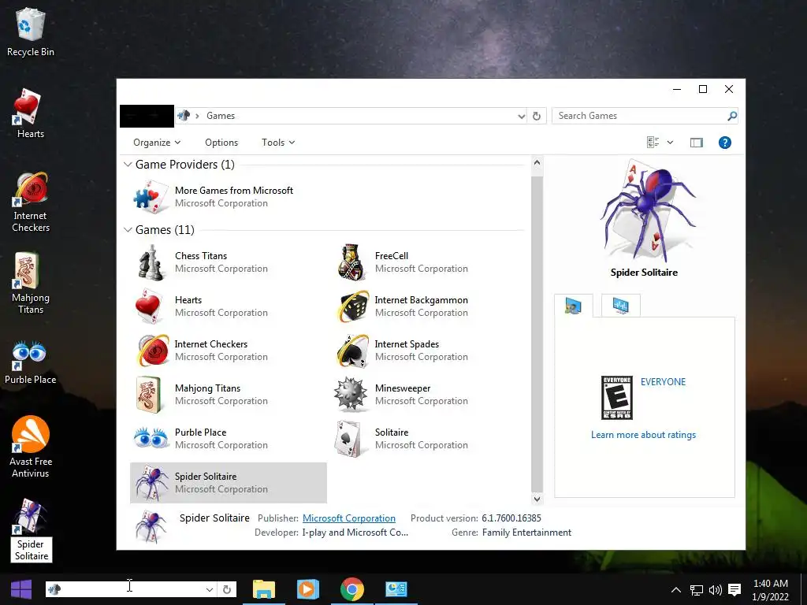
Task: Click the change view icon
Action: point(653,143)
